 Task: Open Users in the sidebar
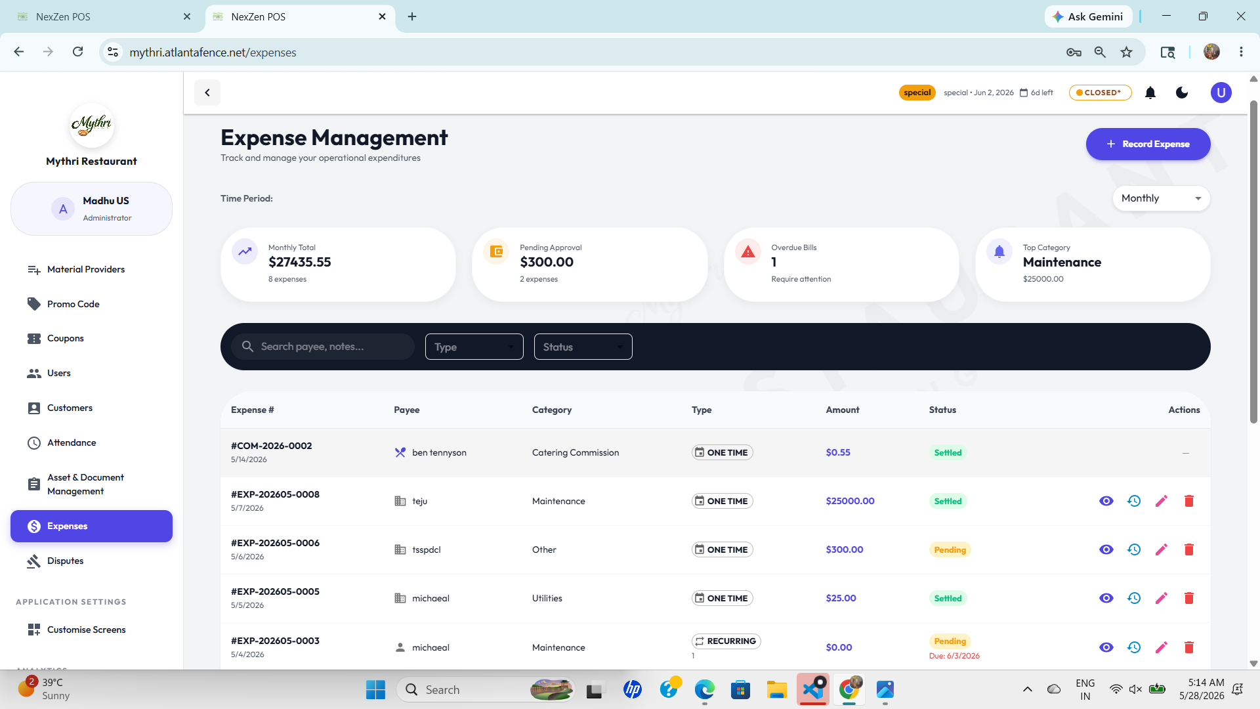(91, 374)
